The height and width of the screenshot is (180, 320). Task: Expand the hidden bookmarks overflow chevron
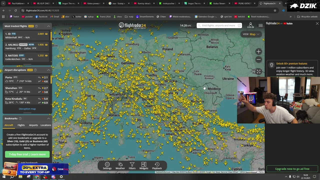[x=290, y=17]
